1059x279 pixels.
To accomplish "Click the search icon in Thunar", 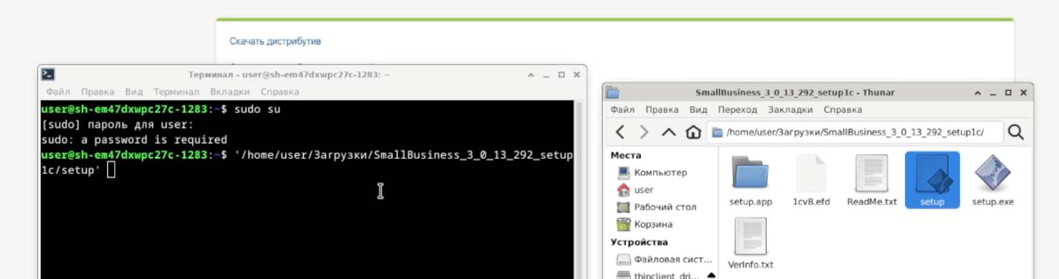I will 1016,132.
